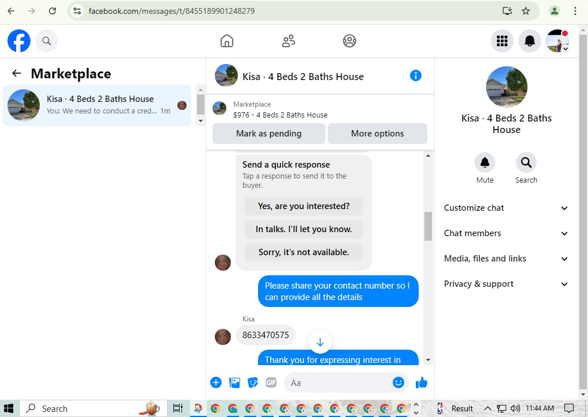
Task: Expand Media, files and links section
Action: coord(506,259)
